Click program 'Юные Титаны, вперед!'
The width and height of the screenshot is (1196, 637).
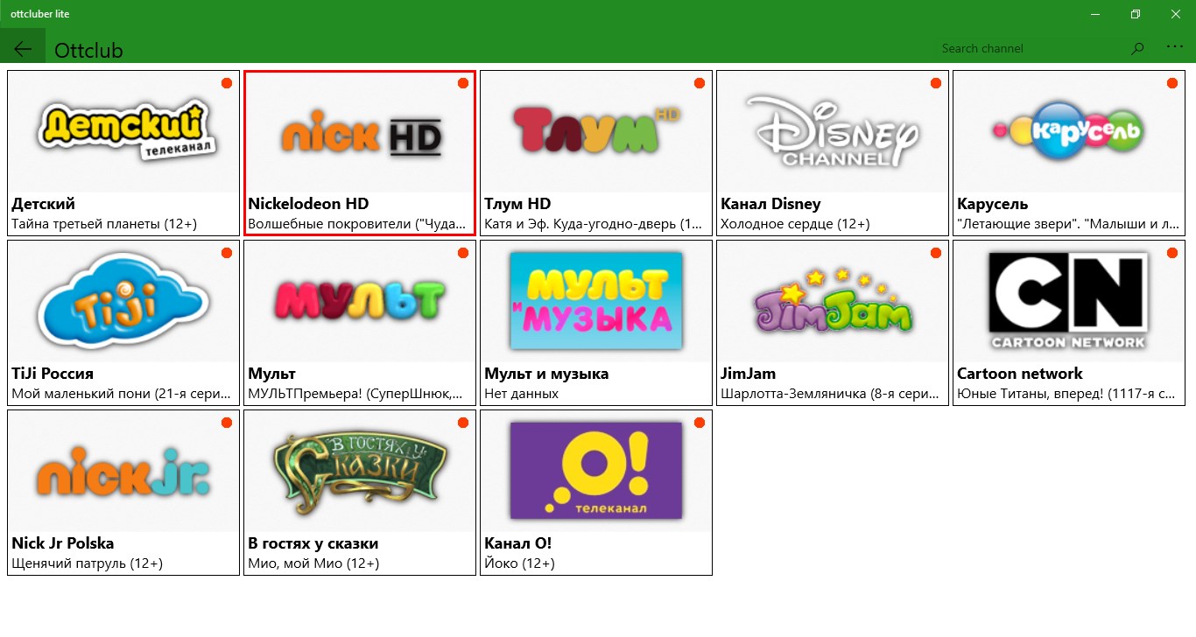coord(1066,394)
